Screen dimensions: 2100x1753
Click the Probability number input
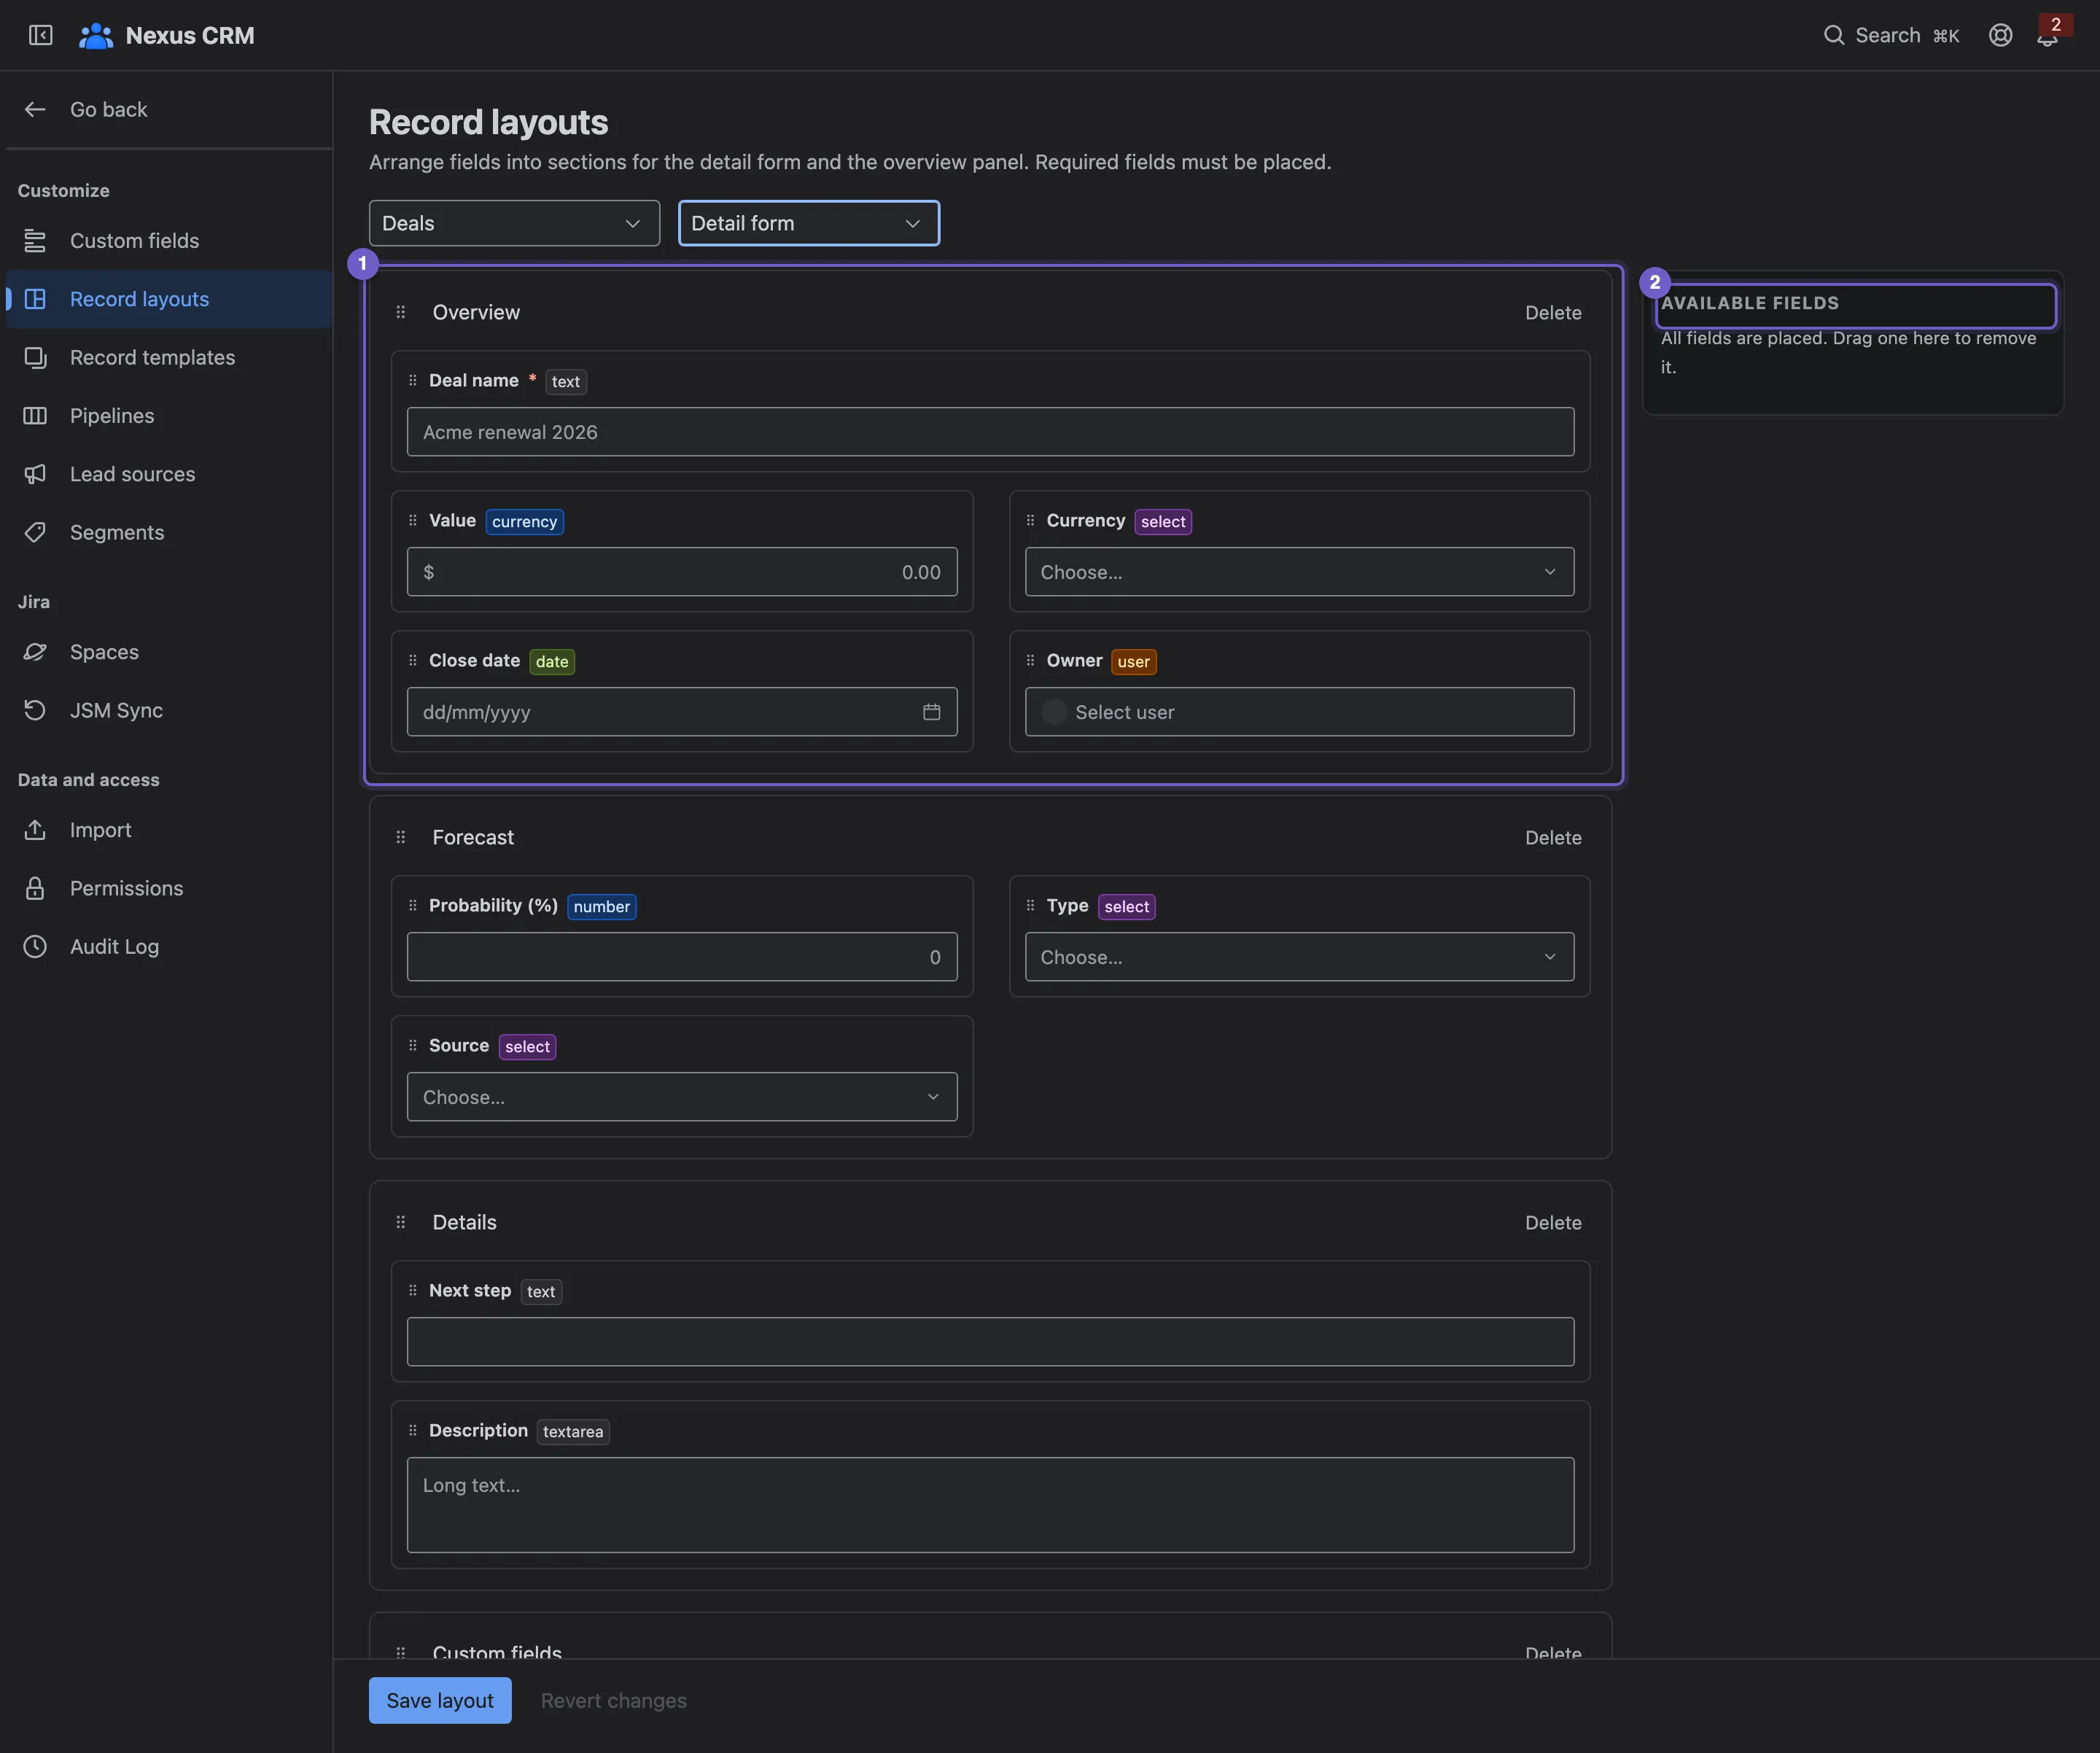point(682,957)
